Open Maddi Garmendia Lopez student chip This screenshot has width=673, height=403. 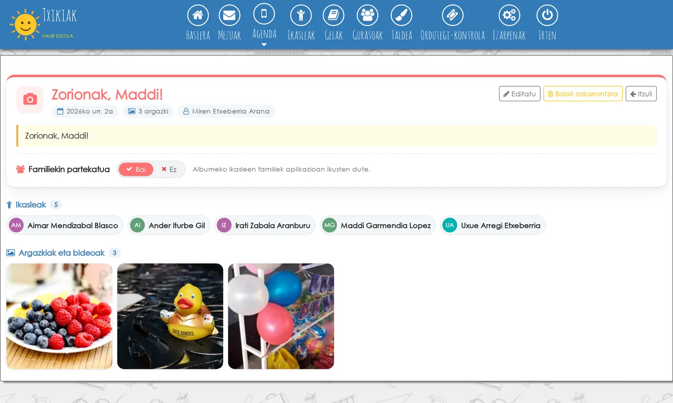coord(378,225)
